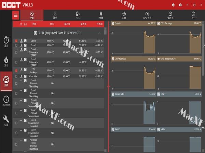This screenshot has width=205, height=153.
Task: Switch to the 温度 temperature tab
Action: 55,15
